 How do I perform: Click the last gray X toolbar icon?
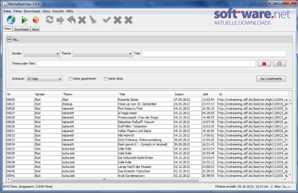pos(129,20)
